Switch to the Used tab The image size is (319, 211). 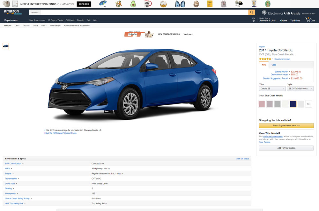pyautogui.click(x=274, y=65)
